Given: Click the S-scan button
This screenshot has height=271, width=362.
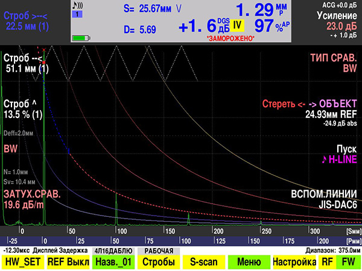Looking at the screenshot, I should [204, 262].
